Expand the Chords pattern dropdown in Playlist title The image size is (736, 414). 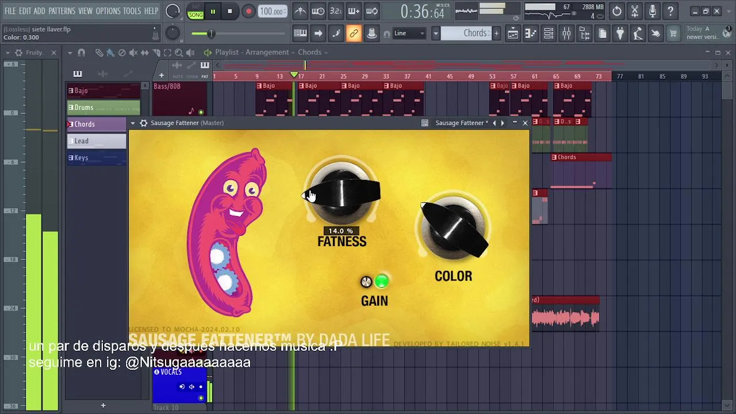tap(326, 52)
